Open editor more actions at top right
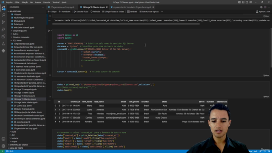This screenshot has width=272, height=153. click(x=269, y=7)
